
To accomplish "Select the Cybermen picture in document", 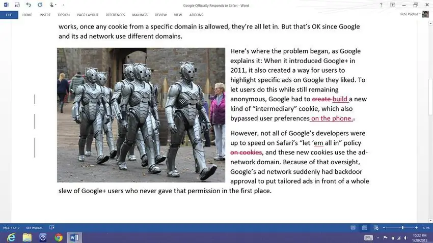I will (x=141, y=115).
